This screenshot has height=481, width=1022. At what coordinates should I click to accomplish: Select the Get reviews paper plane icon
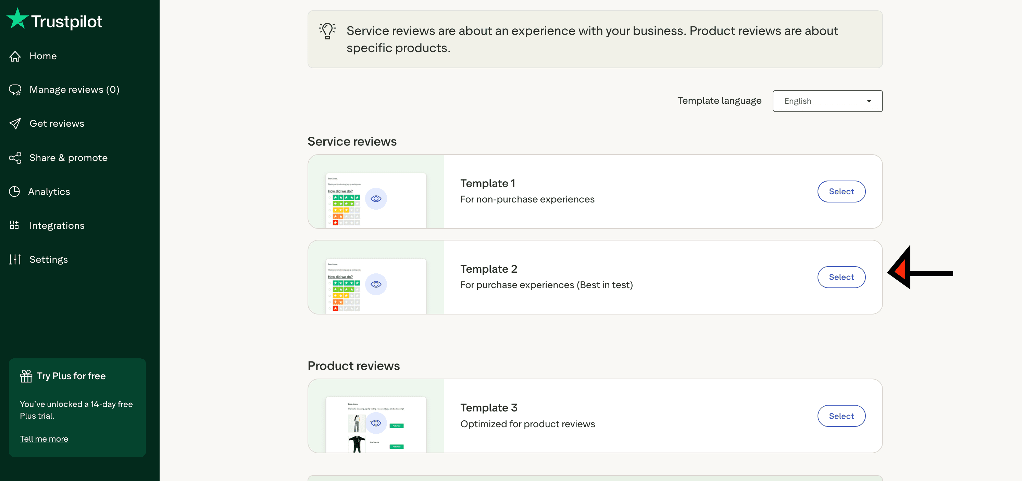click(15, 123)
